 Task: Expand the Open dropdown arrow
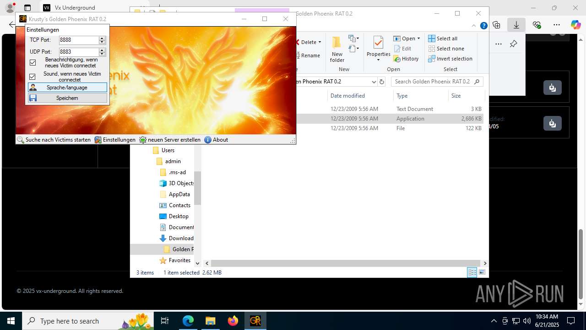[418, 38]
